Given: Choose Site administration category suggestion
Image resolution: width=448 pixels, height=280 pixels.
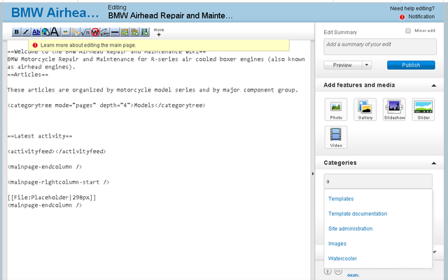Looking at the screenshot, I should coord(350,228).
